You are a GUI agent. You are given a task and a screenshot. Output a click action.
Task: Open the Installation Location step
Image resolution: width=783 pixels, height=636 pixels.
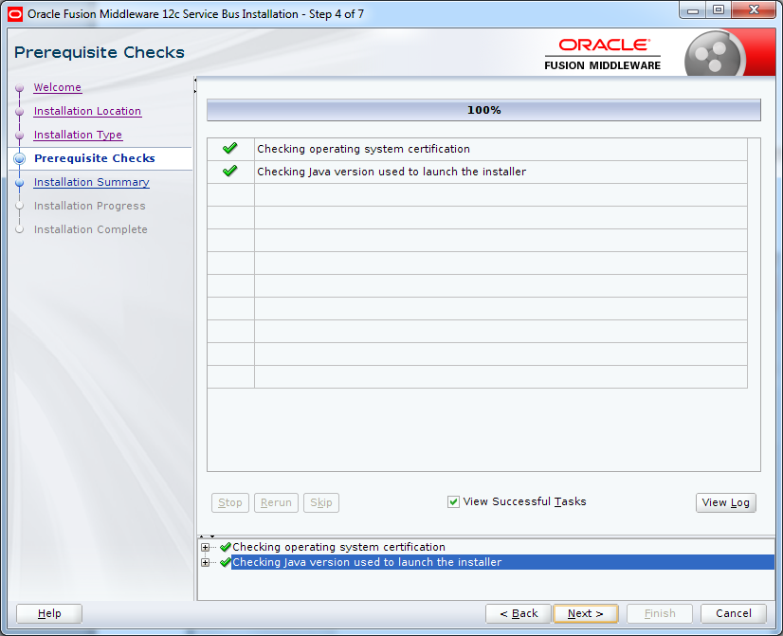pos(87,111)
